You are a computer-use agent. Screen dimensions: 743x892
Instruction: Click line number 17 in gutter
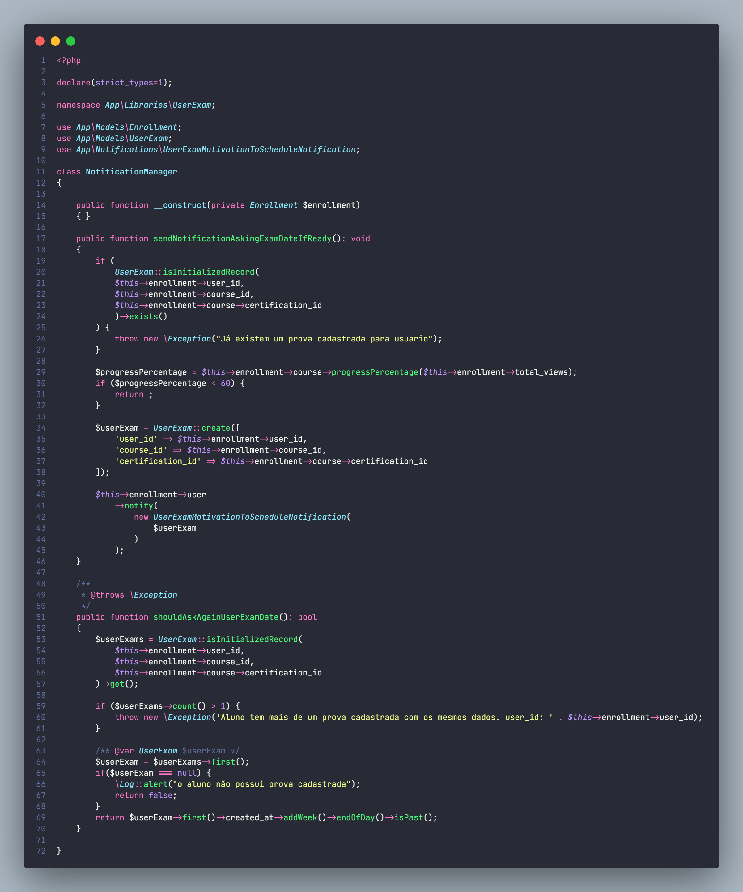click(41, 239)
